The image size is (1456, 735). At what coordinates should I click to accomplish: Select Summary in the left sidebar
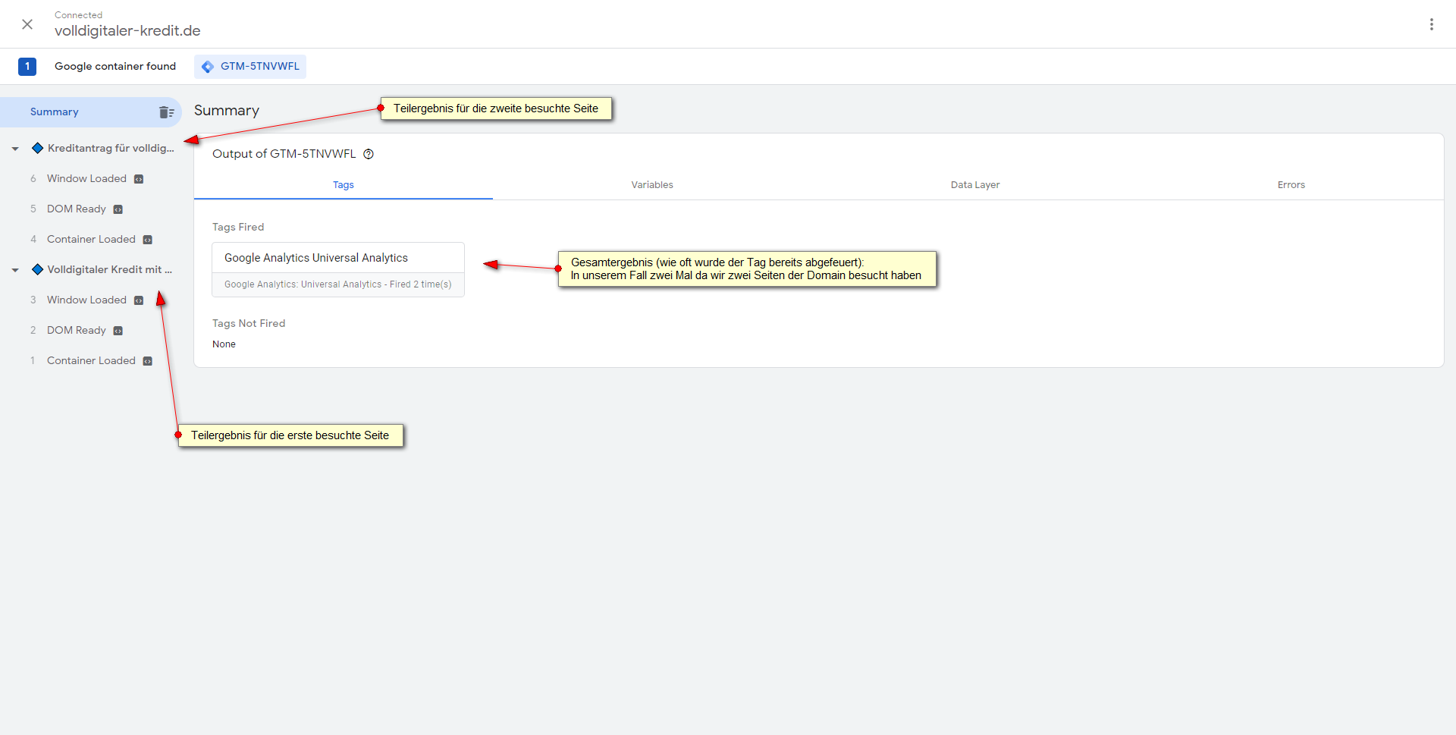91,112
